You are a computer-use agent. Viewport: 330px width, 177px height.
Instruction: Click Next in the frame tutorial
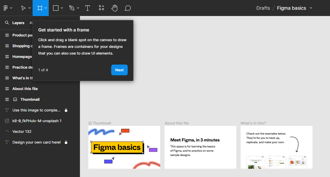119,70
